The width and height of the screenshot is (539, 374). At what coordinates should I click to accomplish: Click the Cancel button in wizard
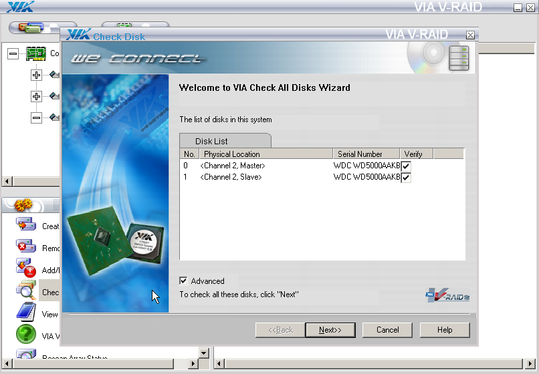click(387, 330)
